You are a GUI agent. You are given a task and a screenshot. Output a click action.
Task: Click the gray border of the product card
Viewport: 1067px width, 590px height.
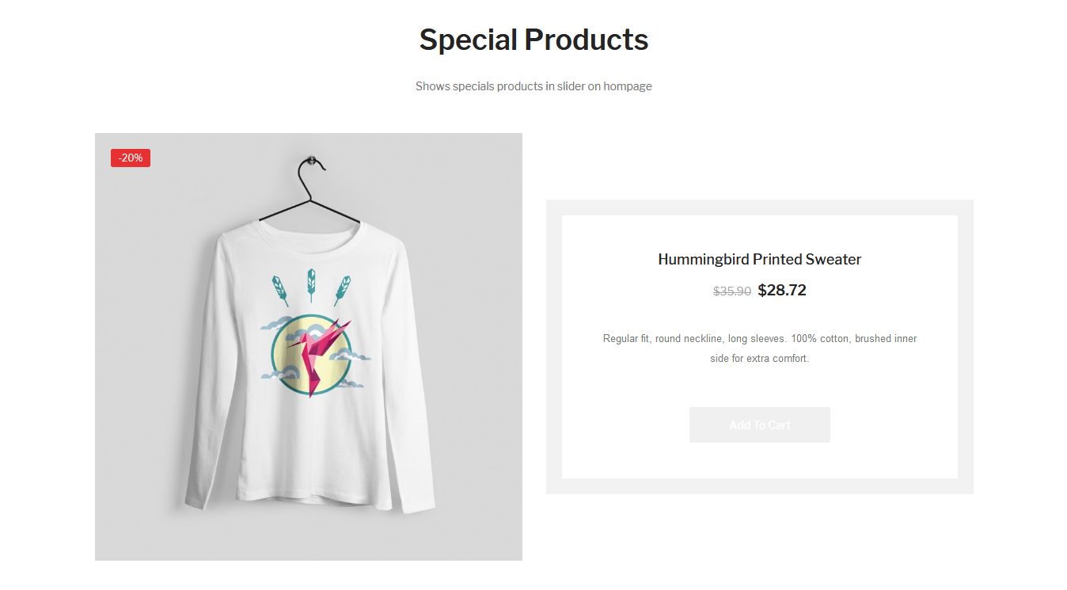[x=553, y=347]
